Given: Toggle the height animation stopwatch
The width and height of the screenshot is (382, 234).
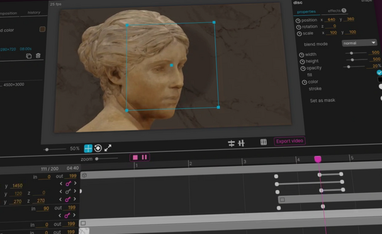Looking at the screenshot, I should tap(302, 62).
